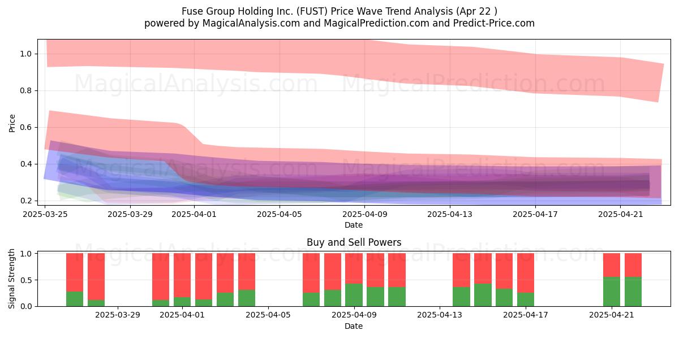The width and height of the screenshot is (679, 339).
Task: Click the 2025-04-09 tick under the bar chart
Action: (354, 315)
